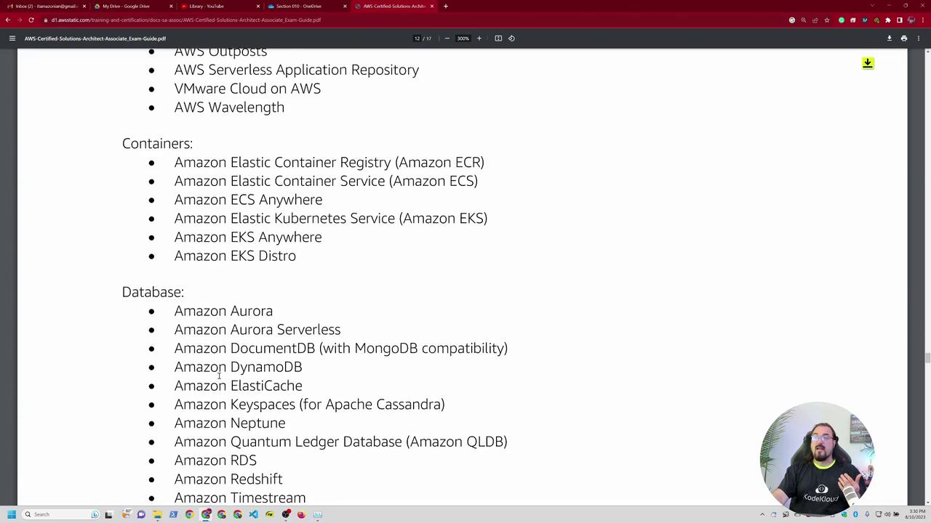The image size is (931, 523).
Task: Show hidden system tray icons
Action: (x=762, y=514)
